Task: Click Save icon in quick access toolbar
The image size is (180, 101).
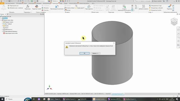Action: point(9,1)
